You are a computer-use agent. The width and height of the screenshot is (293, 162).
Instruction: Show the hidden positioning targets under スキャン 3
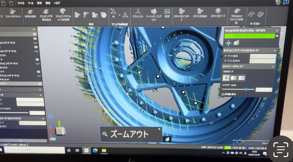tap(37, 64)
